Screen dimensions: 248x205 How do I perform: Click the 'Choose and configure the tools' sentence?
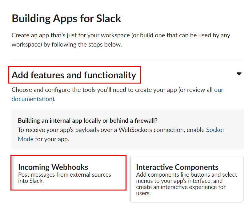[x=117, y=94]
